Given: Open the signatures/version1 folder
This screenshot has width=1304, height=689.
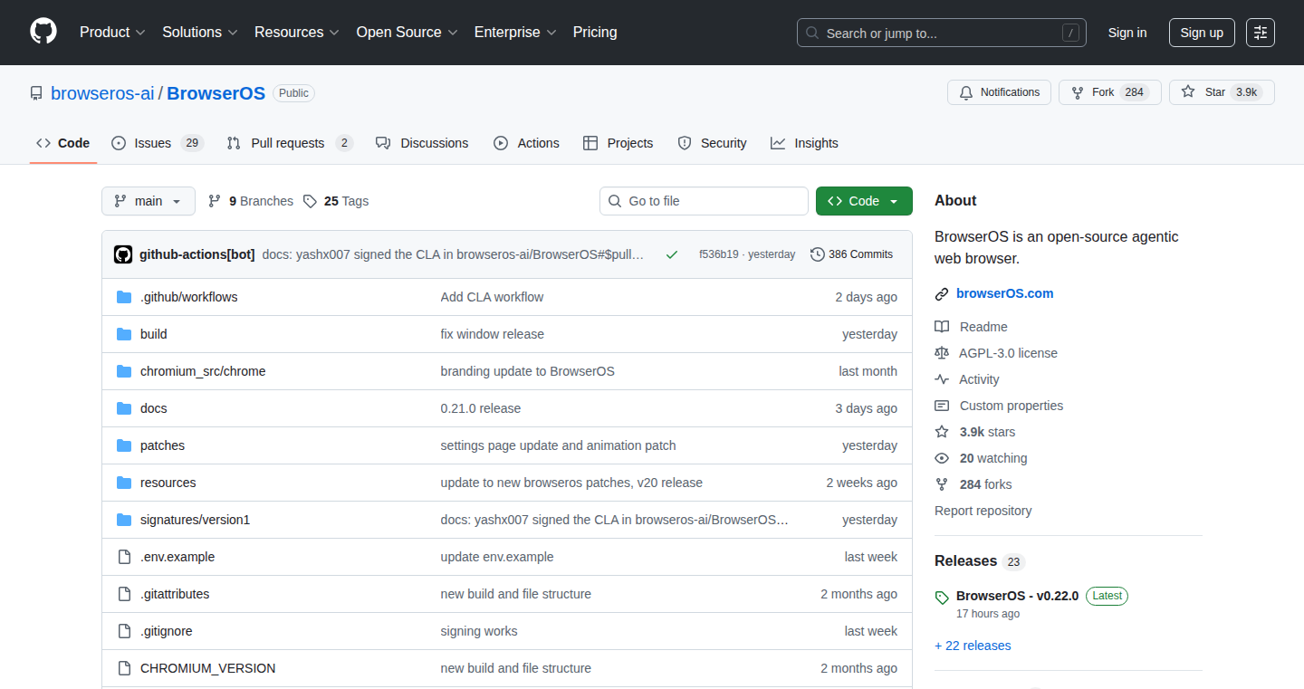Looking at the screenshot, I should point(195,520).
